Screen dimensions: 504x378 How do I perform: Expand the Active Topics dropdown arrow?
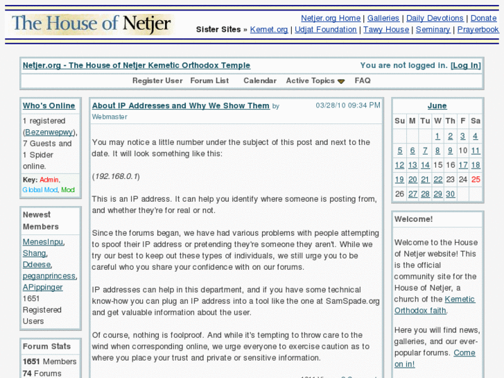click(341, 81)
